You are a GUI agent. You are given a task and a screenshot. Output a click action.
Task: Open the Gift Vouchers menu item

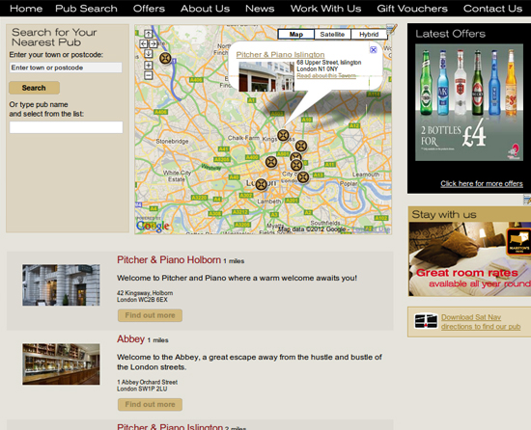coord(412,9)
